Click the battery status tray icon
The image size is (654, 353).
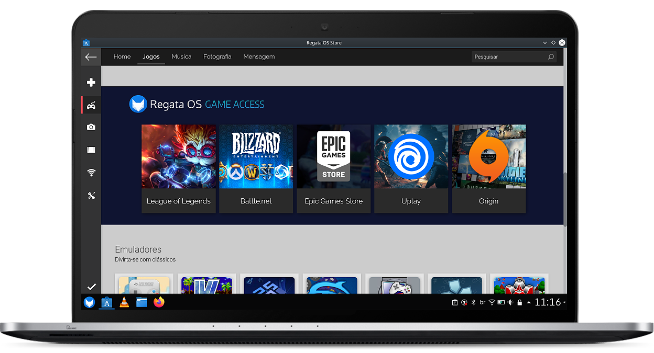pyautogui.click(x=501, y=302)
